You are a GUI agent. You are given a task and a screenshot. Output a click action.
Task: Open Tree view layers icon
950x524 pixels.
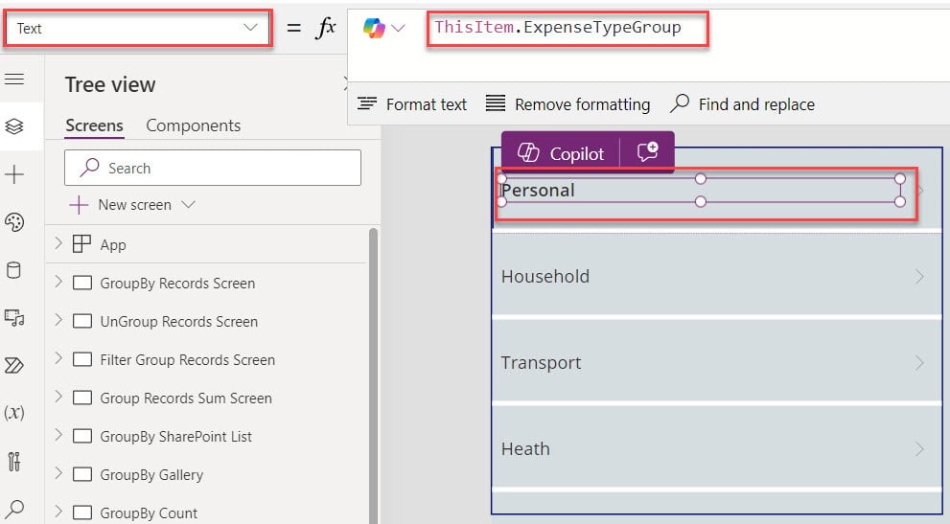pos(14,126)
